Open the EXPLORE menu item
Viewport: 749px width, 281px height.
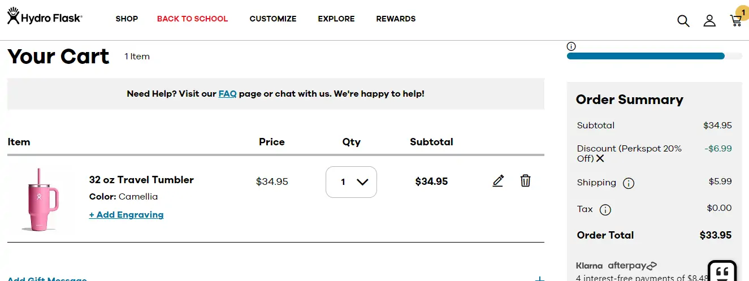336,19
